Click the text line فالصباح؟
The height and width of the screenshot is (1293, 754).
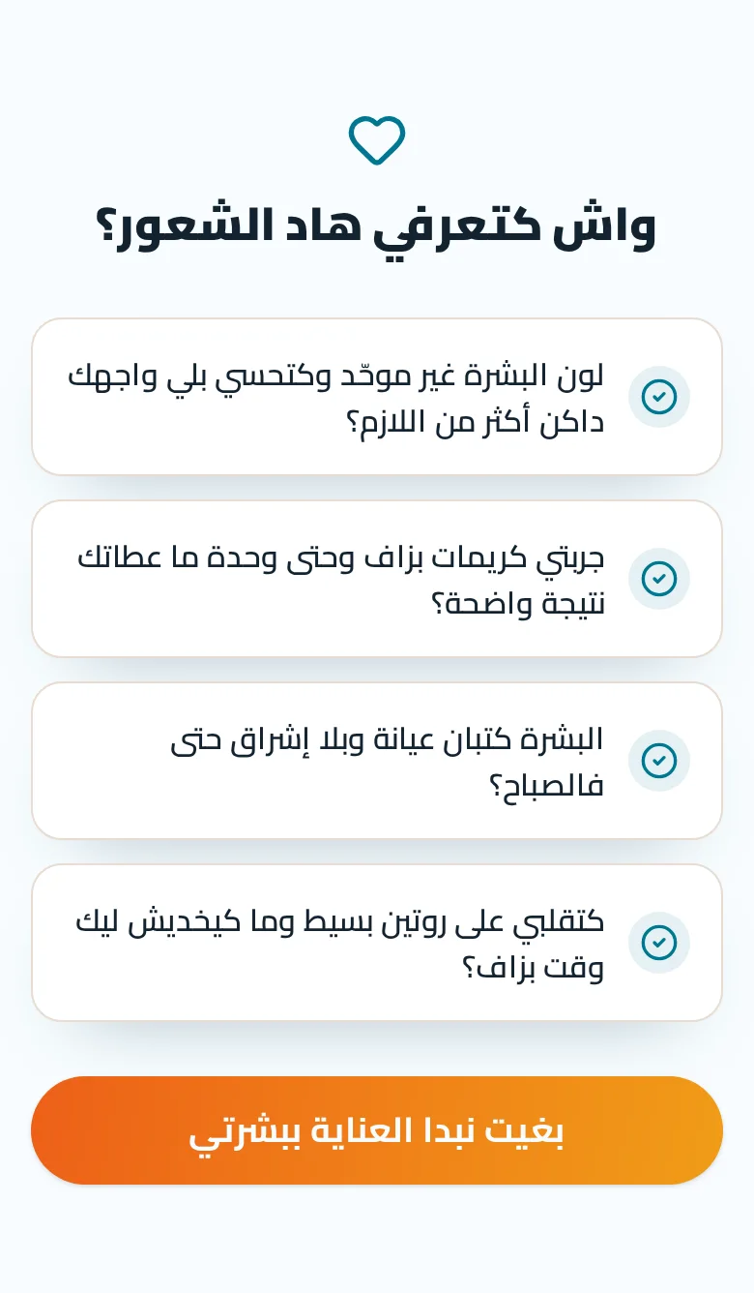[x=546, y=786]
